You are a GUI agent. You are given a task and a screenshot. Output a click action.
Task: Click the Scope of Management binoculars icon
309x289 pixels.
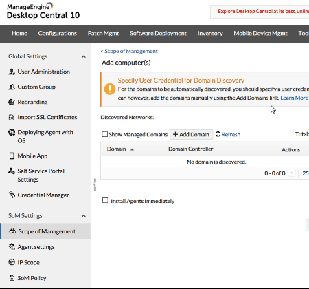pos(12,231)
